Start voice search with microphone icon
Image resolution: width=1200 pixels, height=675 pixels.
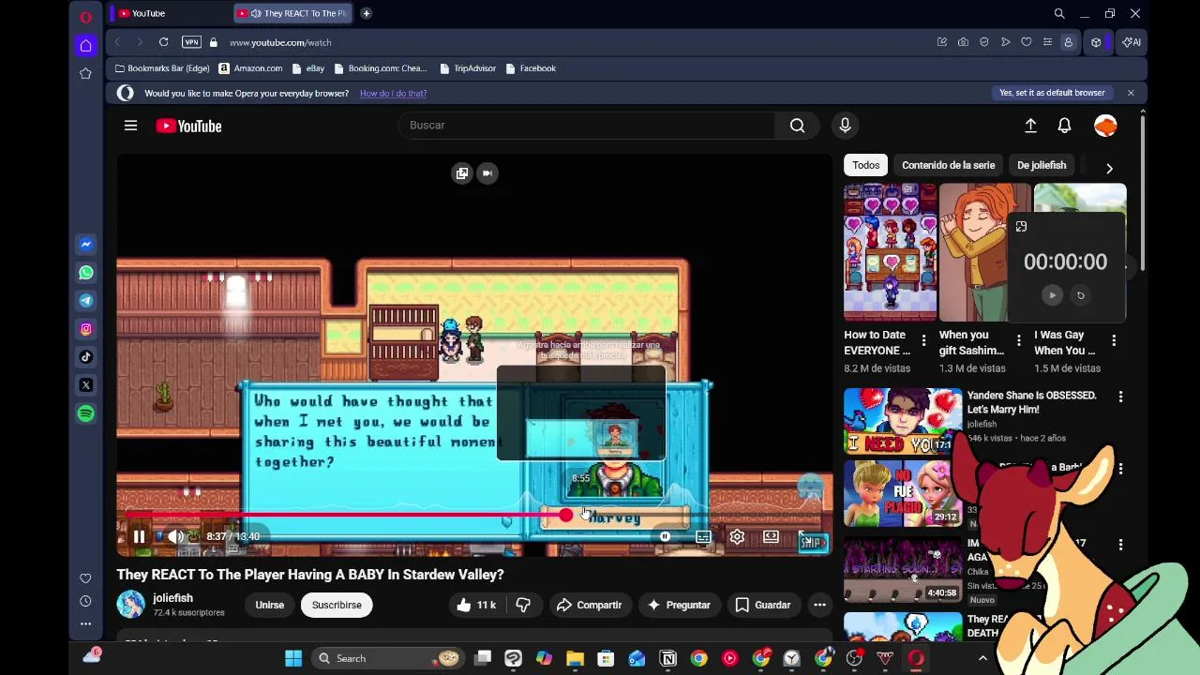click(x=845, y=126)
